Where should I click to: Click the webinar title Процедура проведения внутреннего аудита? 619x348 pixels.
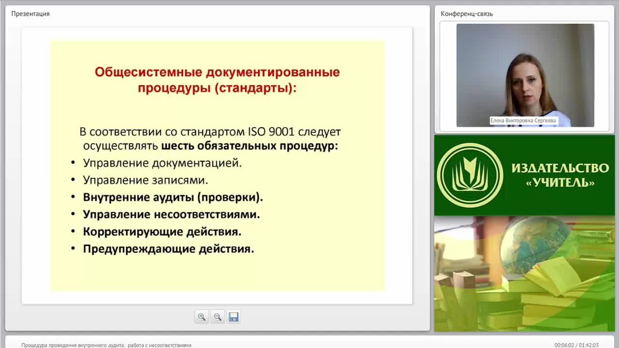click(106, 345)
